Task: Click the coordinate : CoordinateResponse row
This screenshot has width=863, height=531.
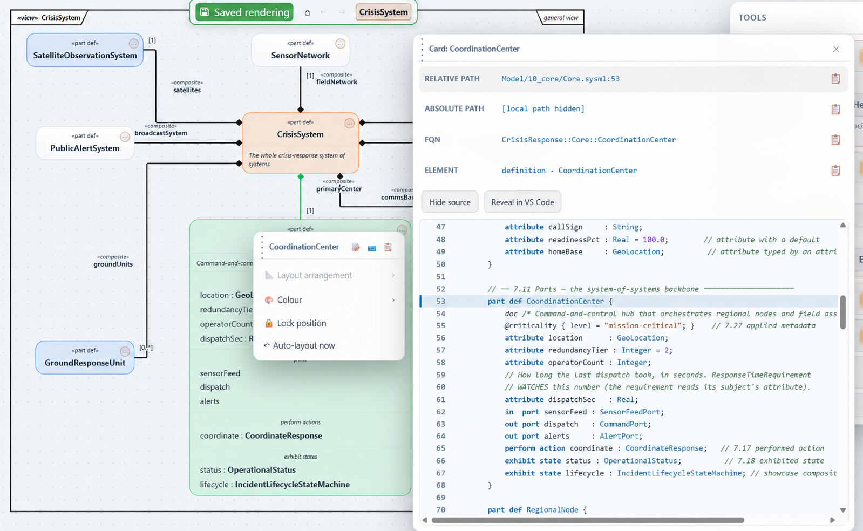Action: [x=261, y=435]
